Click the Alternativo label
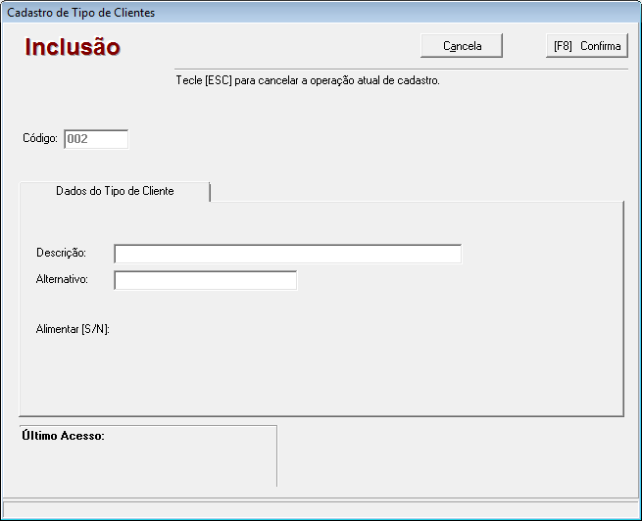The image size is (642, 521). [x=62, y=280]
